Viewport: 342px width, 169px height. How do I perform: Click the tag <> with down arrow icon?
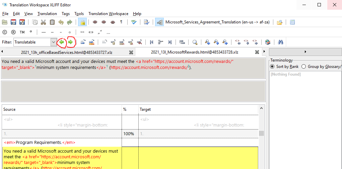pos(246,42)
